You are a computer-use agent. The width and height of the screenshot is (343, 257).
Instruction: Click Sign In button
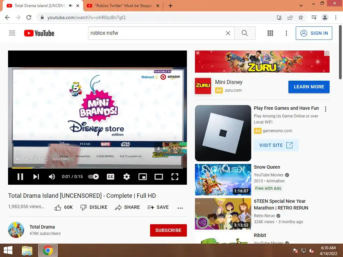[x=314, y=33]
